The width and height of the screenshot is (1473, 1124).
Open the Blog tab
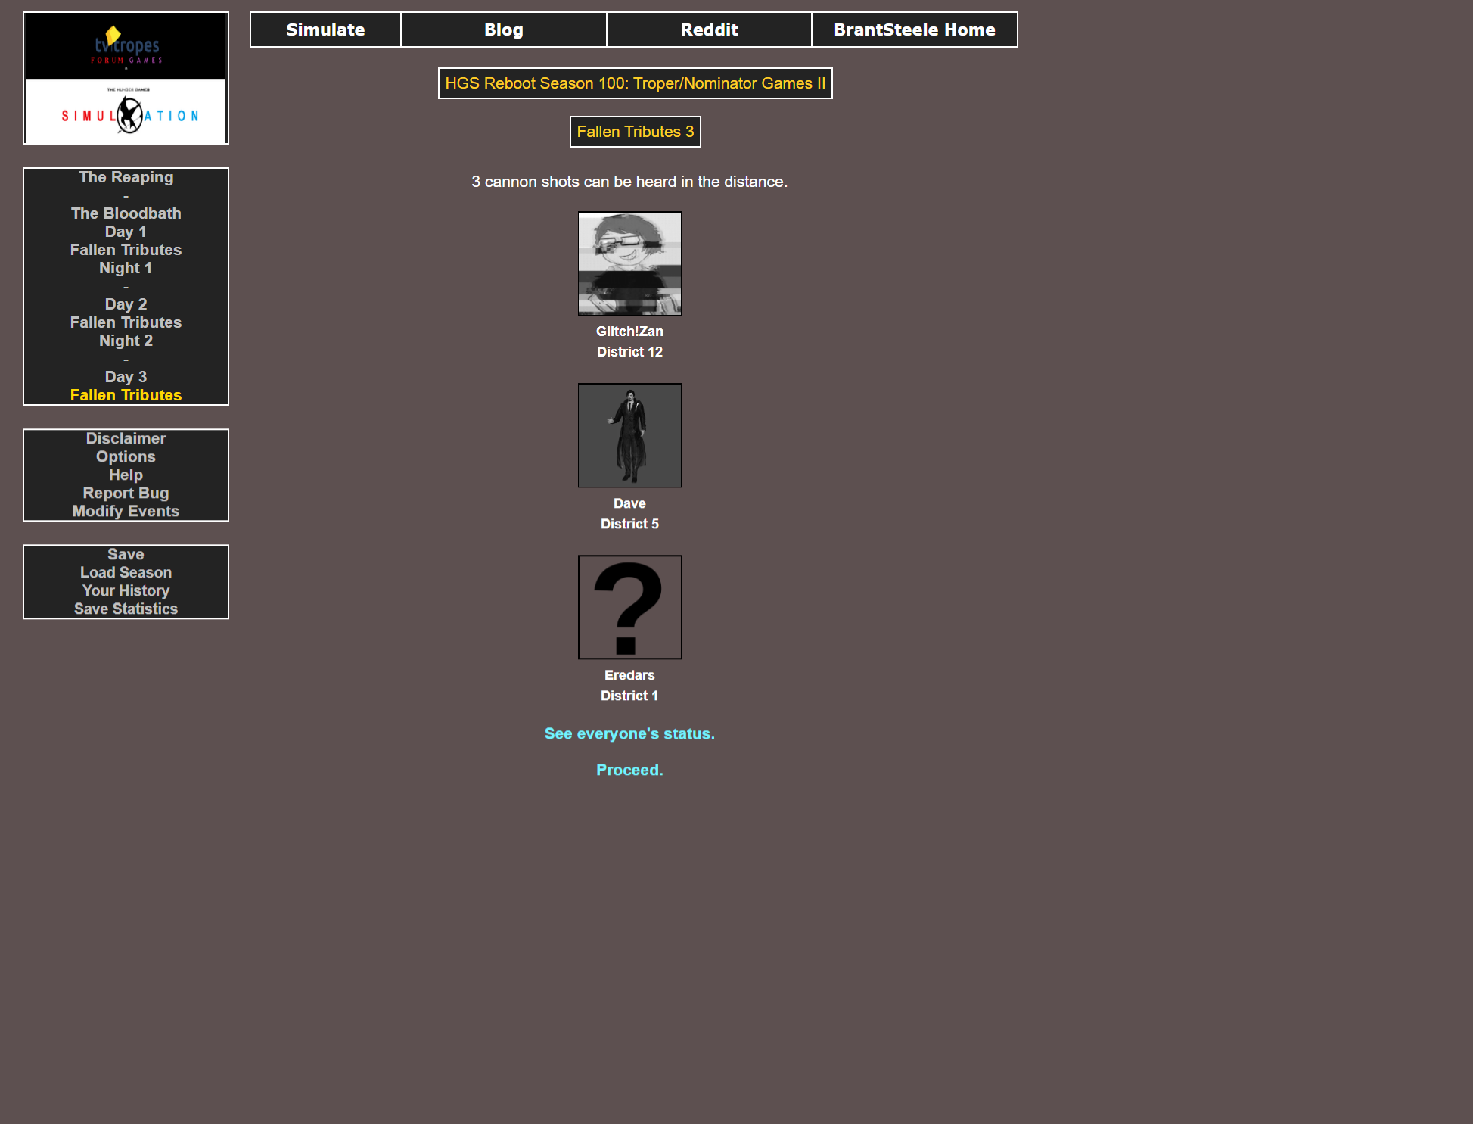(503, 30)
